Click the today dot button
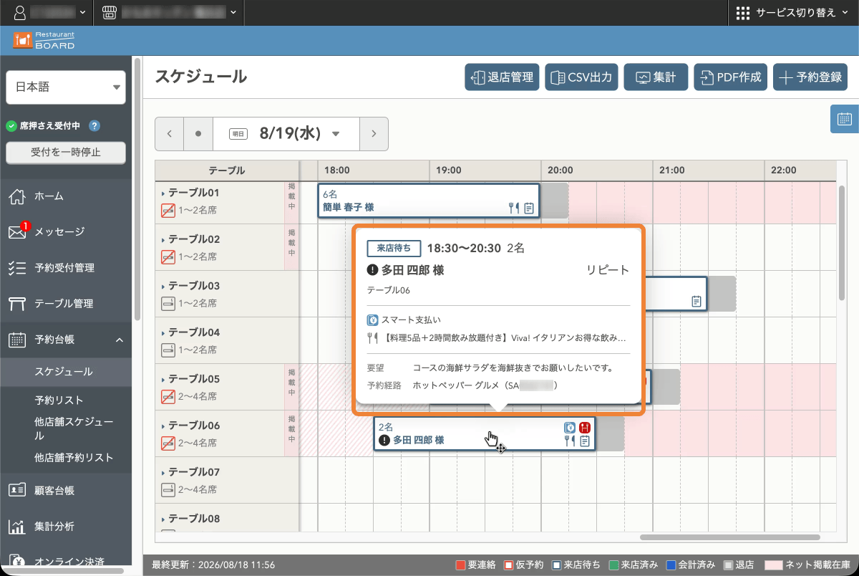Screen dimensions: 859x576 tap(198, 134)
